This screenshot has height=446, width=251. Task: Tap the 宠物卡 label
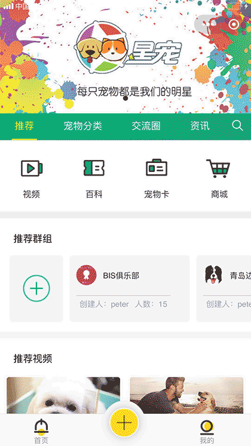click(157, 195)
